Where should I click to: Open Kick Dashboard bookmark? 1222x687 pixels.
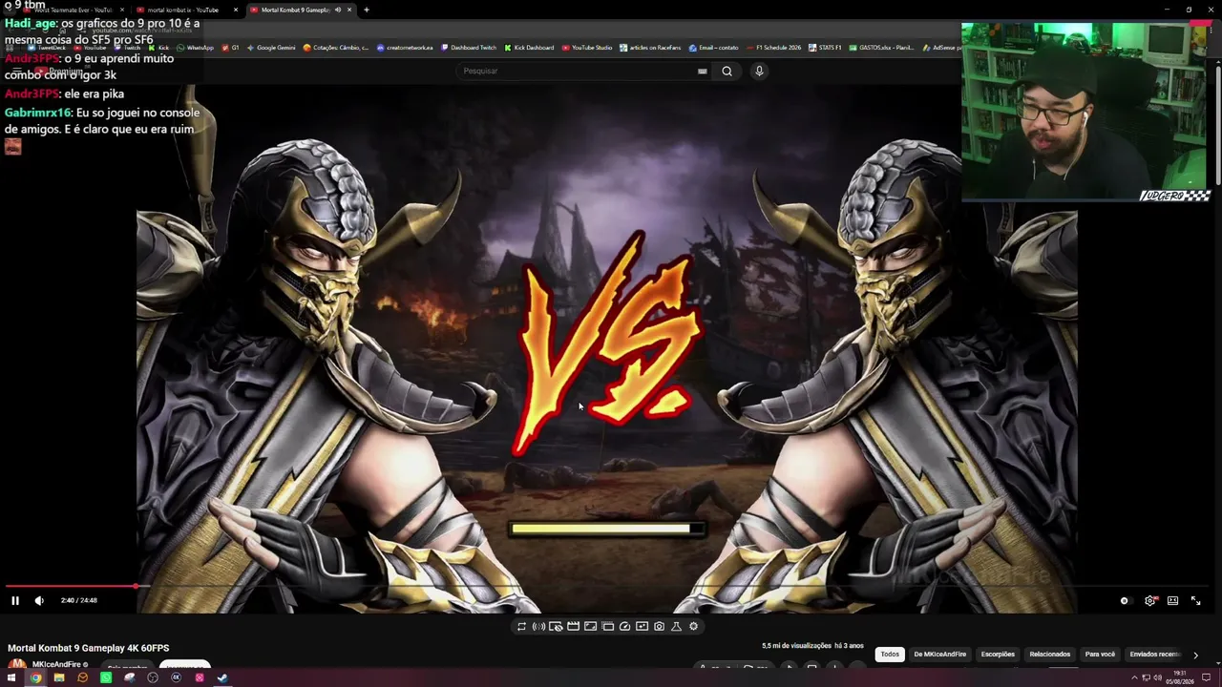[529, 48]
